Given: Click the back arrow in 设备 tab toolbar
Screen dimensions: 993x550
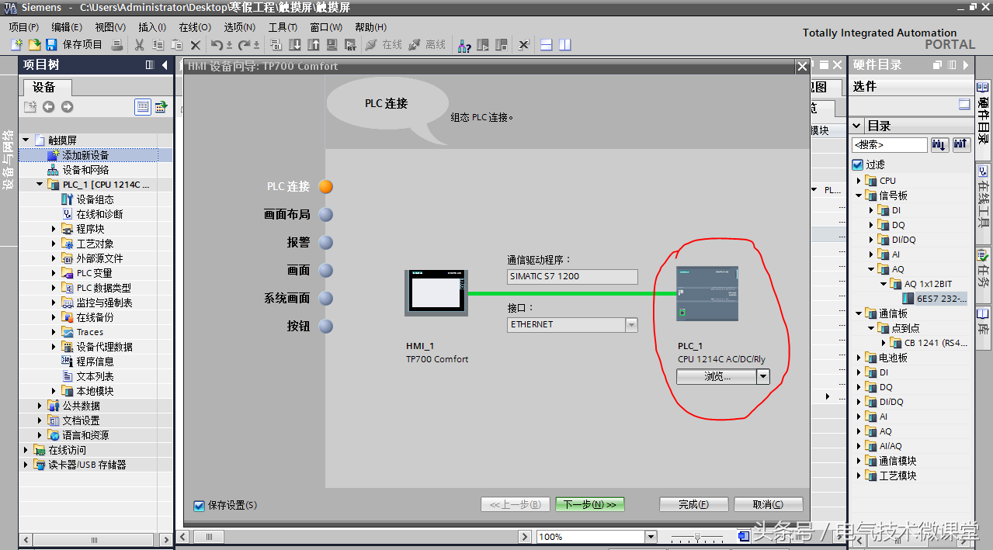Looking at the screenshot, I should click(48, 107).
